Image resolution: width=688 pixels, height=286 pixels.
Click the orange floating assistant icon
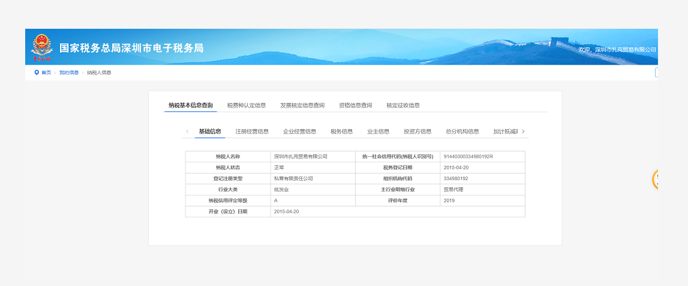click(x=656, y=179)
